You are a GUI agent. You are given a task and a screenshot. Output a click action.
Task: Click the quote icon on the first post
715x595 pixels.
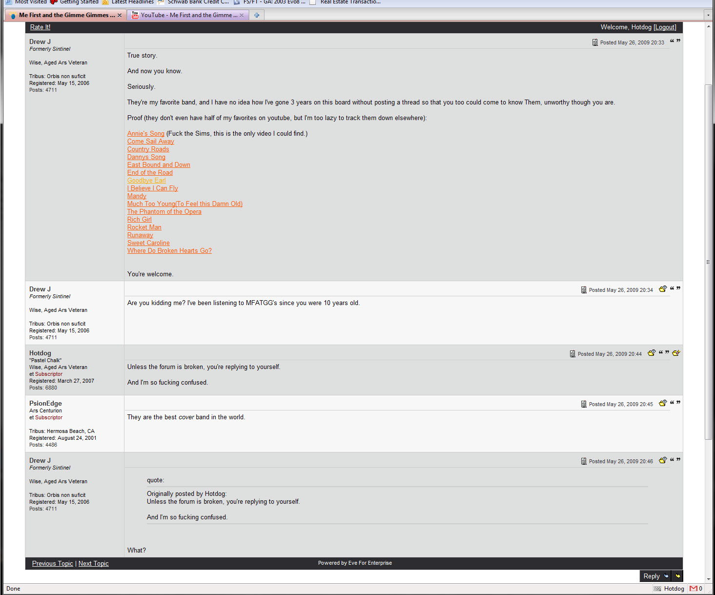click(675, 41)
